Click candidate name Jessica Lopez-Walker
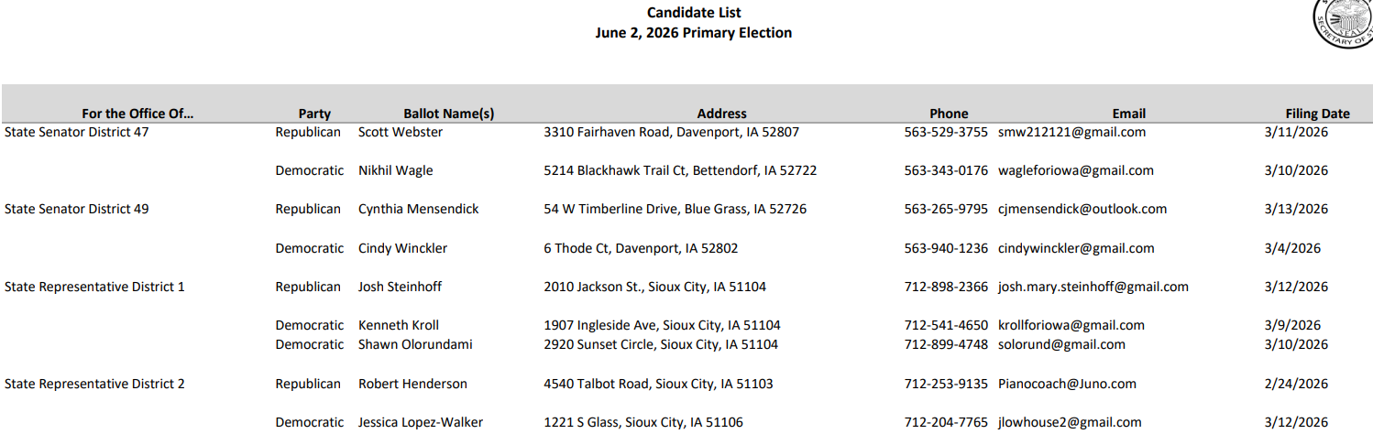The height and width of the screenshot is (445, 1373). tap(420, 422)
